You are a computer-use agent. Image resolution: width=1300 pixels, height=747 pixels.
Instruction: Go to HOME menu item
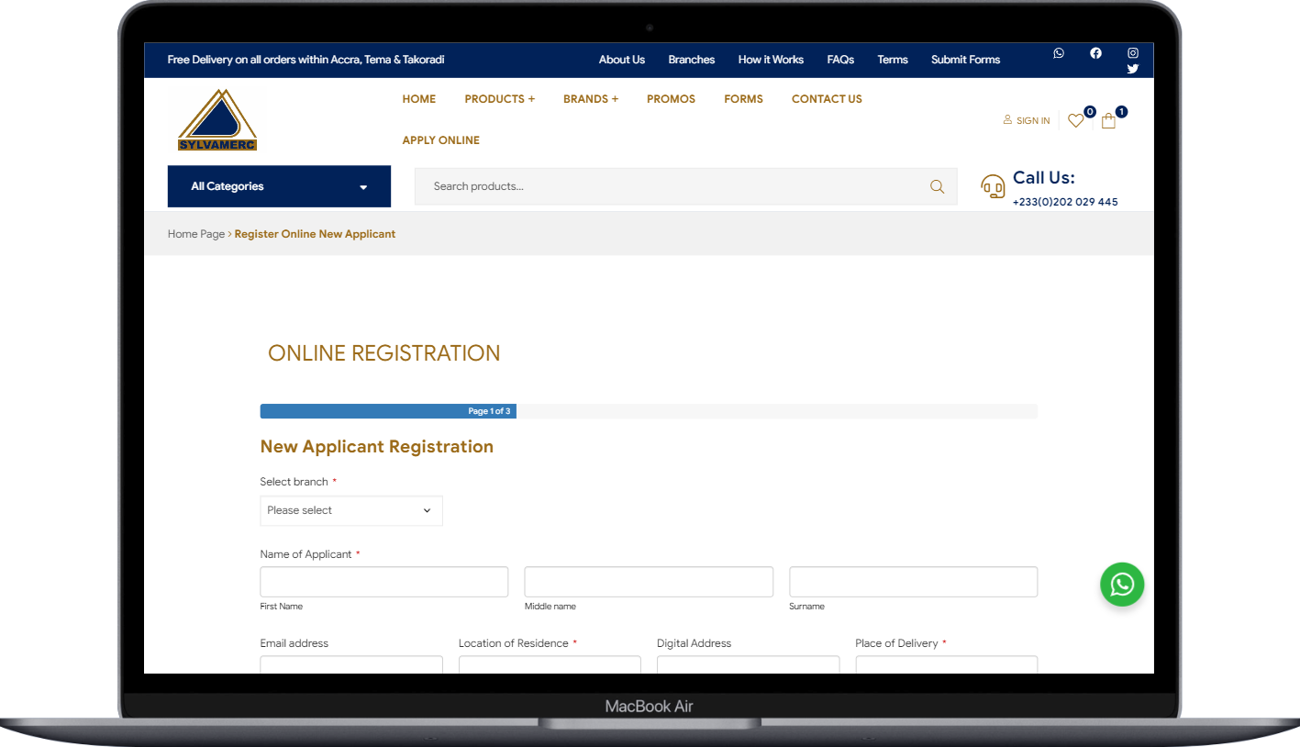click(x=419, y=99)
